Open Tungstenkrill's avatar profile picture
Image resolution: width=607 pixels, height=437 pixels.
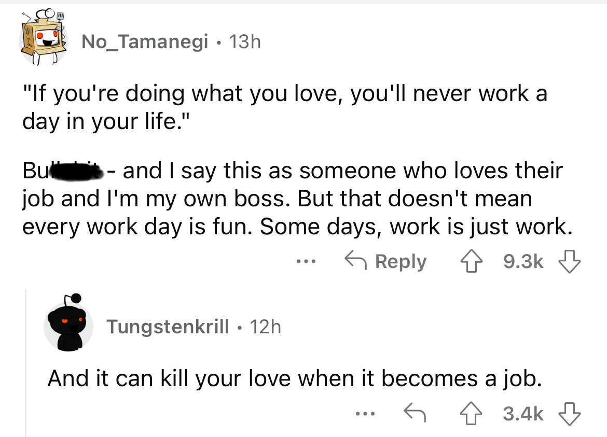click(68, 325)
